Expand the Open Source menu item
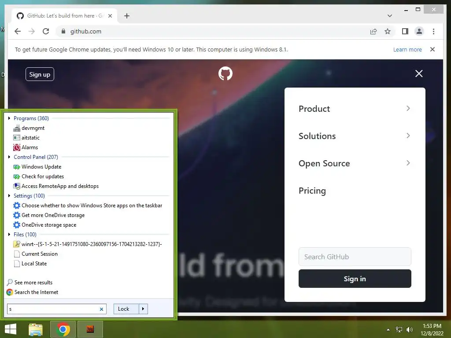The width and height of the screenshot is (451, 338). [x=355, y=163]
